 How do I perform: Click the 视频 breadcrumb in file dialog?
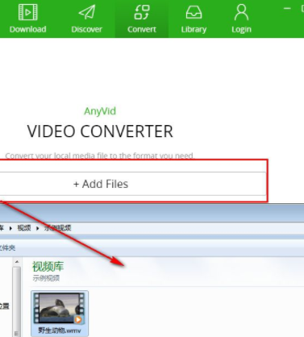tap(24, 228)
